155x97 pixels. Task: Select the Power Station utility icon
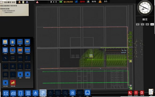pos(5,42)
